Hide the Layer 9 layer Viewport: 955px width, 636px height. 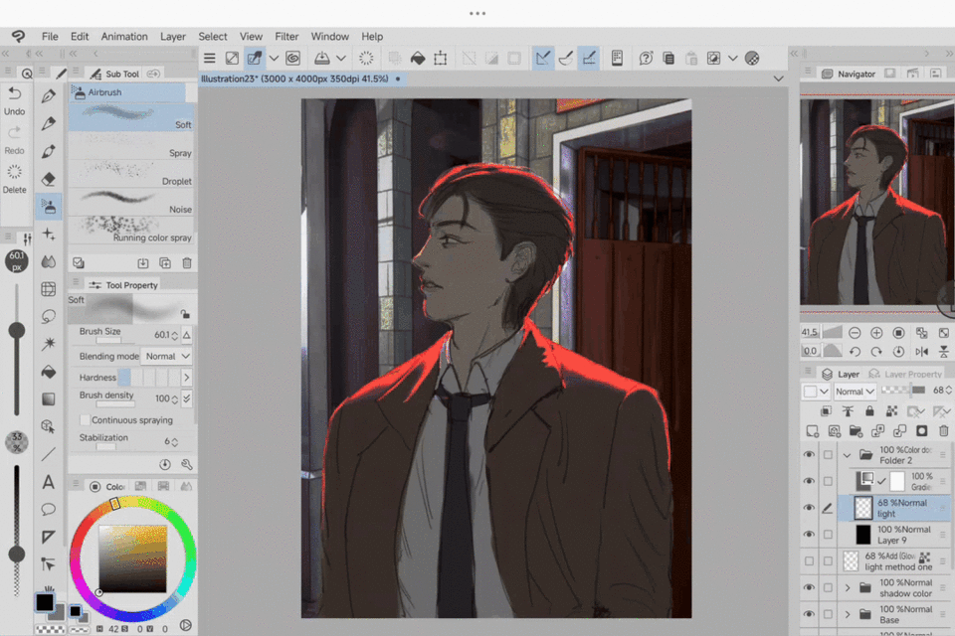[809, 535]
